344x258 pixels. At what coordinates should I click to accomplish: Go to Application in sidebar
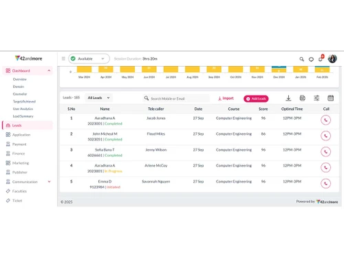[x=21, y=135]
